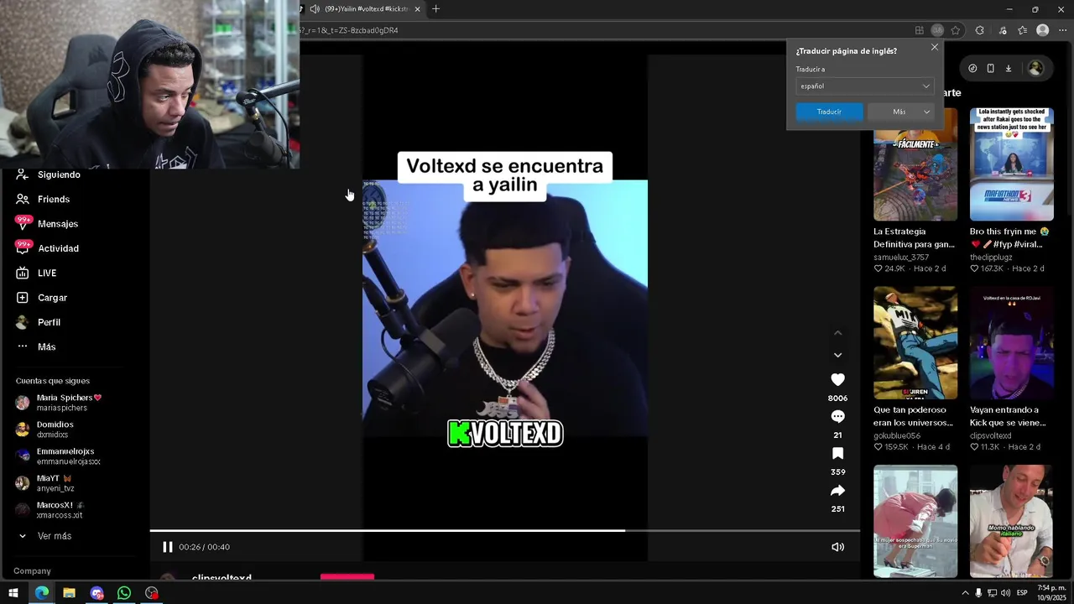Viewport: 1074px width, 604px height.
Task: Show hidden system tray icons
Action: [965, 593]
